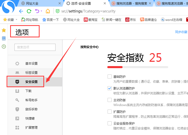Click the blue tablet icon in left sidebar

click(4, 38)
